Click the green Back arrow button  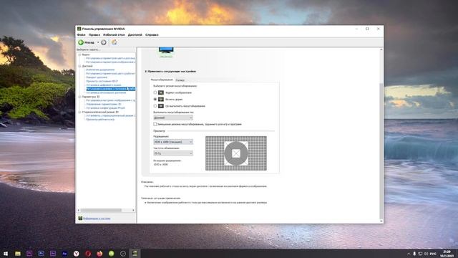point(81,42)
